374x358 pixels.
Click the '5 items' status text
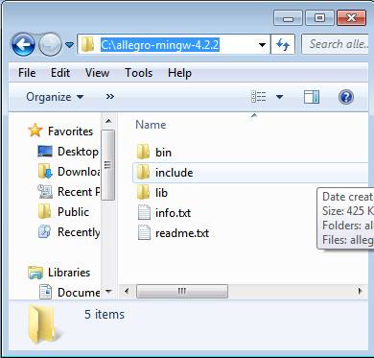(x=105, y=314)
